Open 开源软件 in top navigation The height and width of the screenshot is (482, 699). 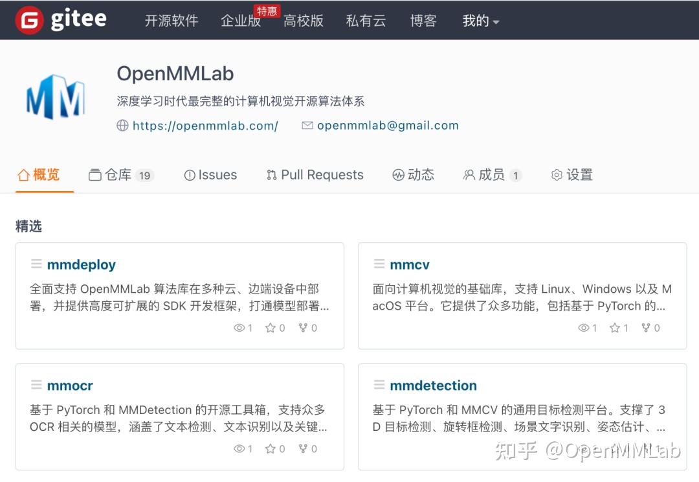(x=172, y=21)
